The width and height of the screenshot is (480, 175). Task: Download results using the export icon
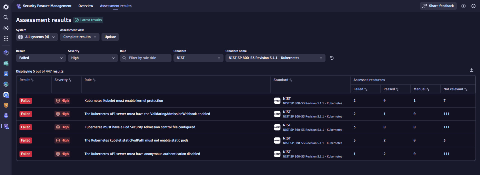tap(471, 70)
